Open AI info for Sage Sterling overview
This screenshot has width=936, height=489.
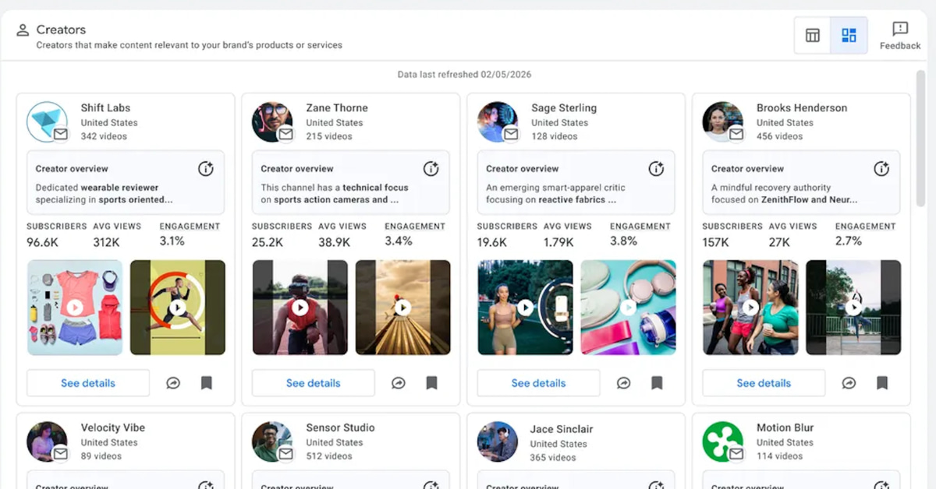[657, 169]
